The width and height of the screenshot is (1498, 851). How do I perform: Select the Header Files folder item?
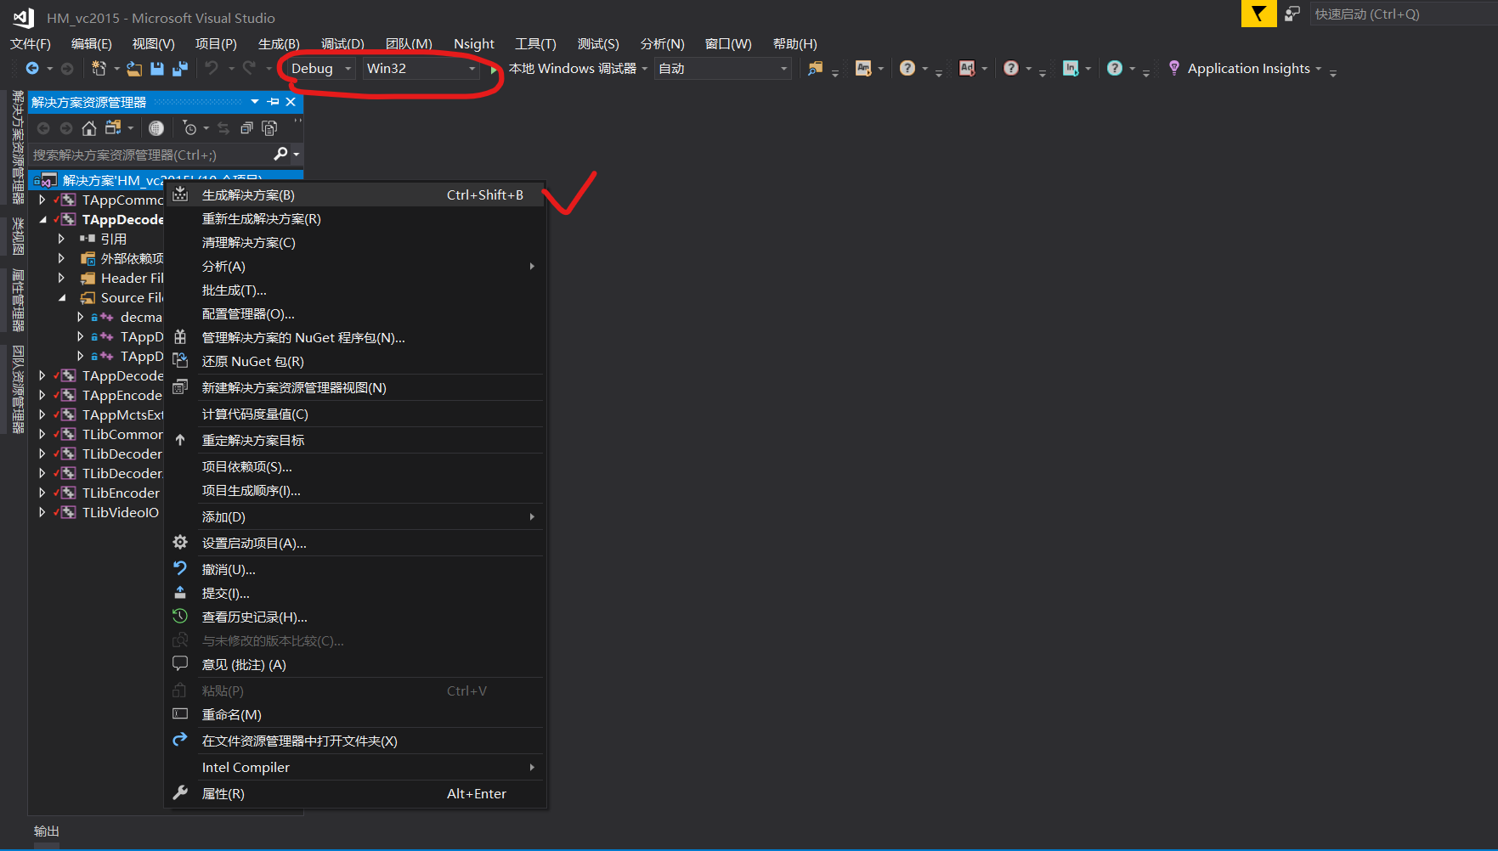tap(132, 279)
